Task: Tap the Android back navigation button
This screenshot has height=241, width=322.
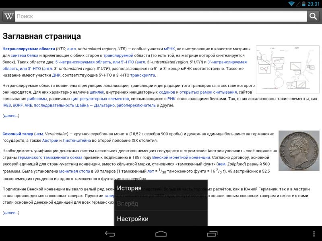Action: tap(110, 233)
